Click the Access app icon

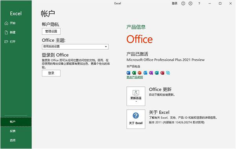tap(162, 73)
